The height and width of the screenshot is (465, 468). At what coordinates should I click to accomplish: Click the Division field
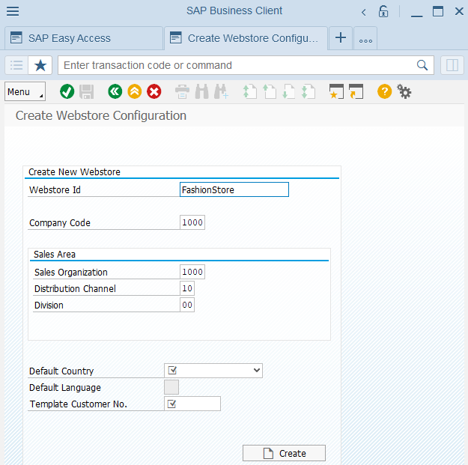pos(187,305)
